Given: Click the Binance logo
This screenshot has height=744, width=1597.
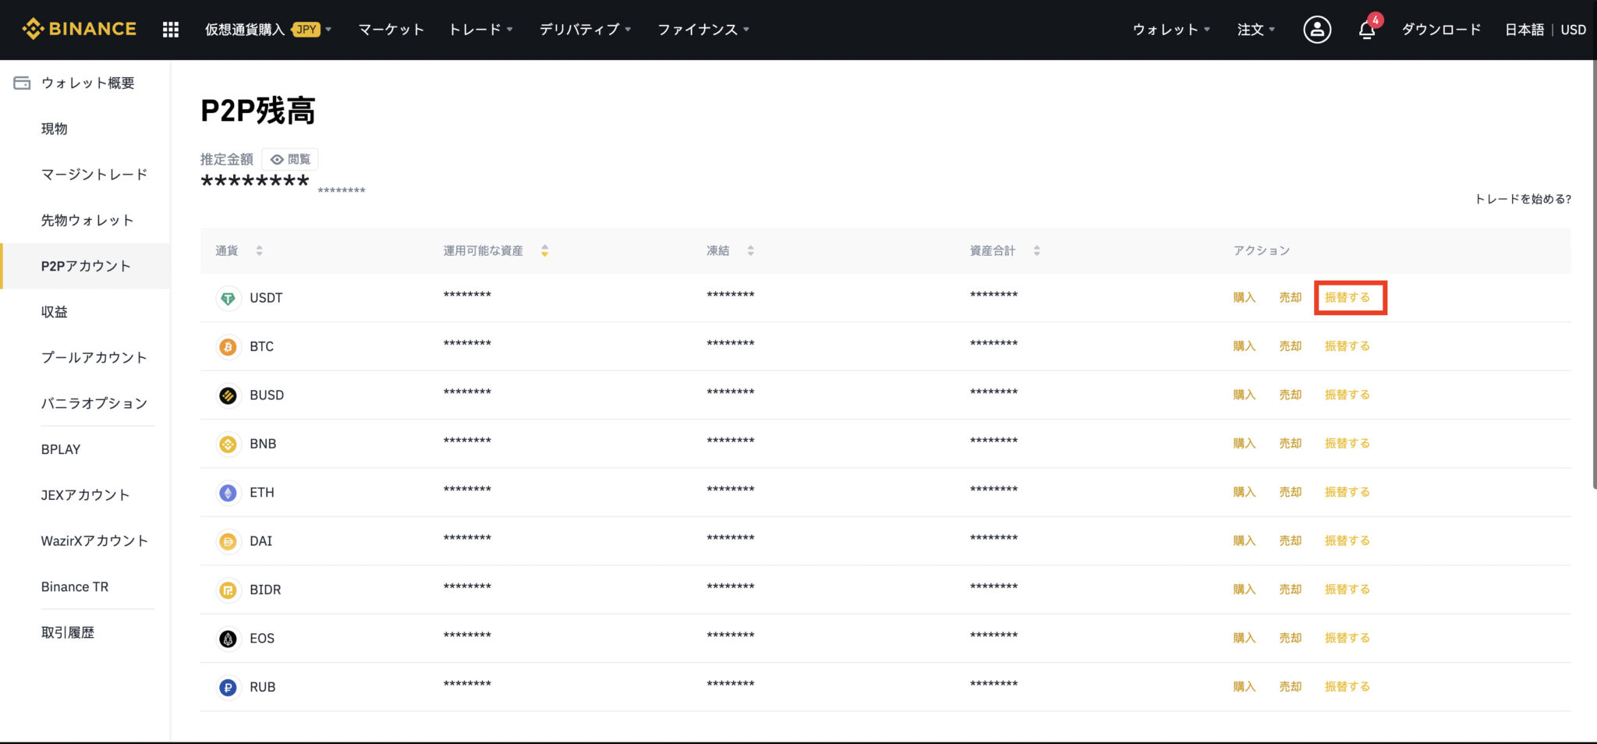Looking at the screenshot, I should point(79,29).
